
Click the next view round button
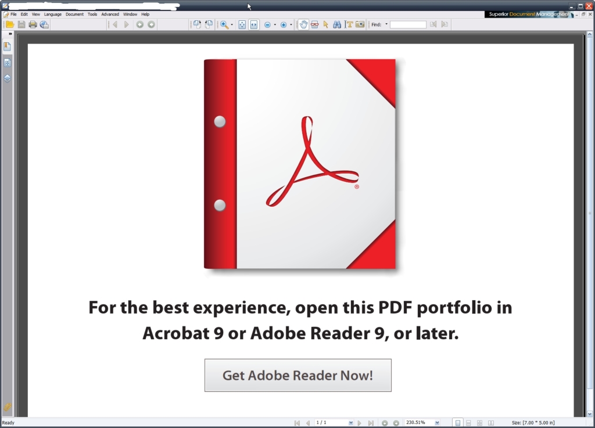[x=151, y=24]
